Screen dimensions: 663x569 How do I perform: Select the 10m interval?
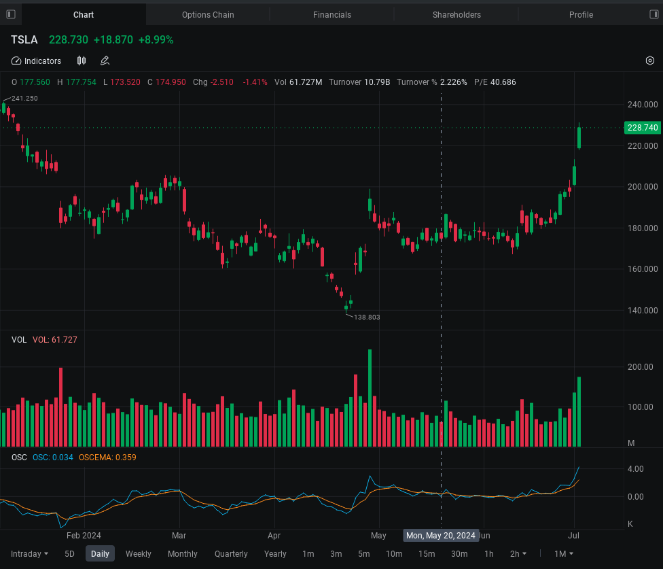coord(394,554)
